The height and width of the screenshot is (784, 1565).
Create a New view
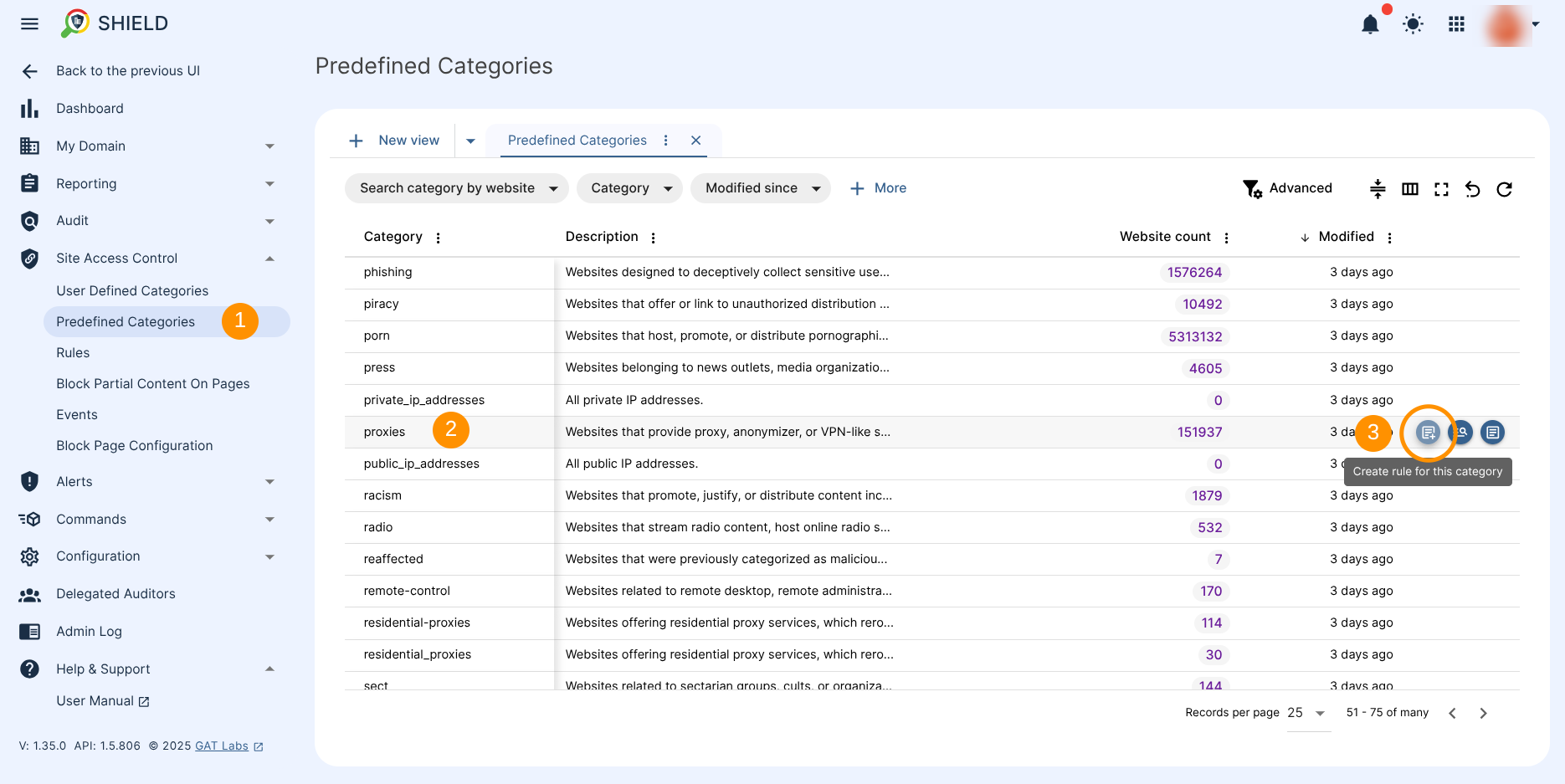tap(394, 141)
